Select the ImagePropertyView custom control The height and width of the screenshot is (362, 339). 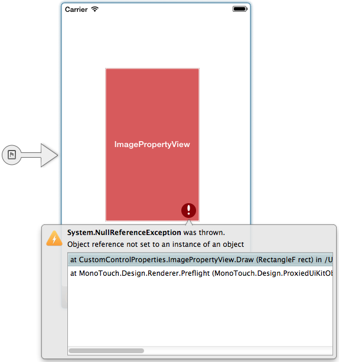pos(152,145)
